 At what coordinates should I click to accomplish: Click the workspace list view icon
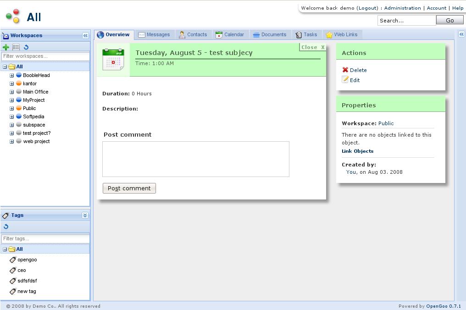(16, 47)
